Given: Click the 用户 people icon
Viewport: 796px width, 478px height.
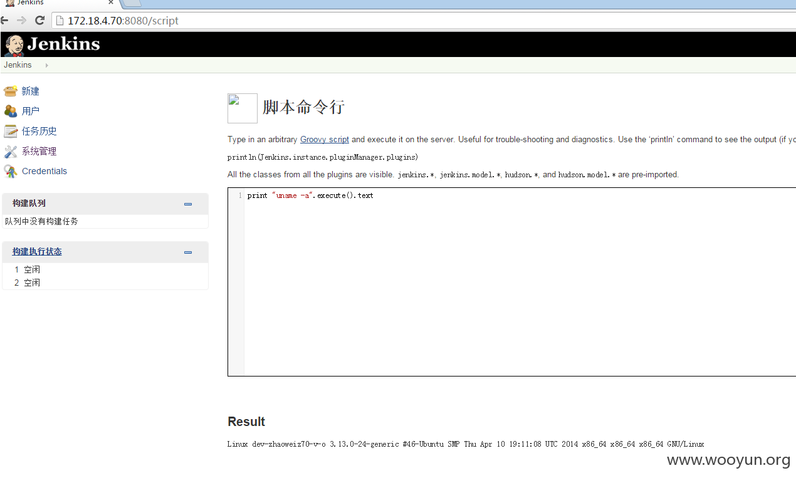Looking at the screenshot, I should pyautogui.click(x=10, y=112).
